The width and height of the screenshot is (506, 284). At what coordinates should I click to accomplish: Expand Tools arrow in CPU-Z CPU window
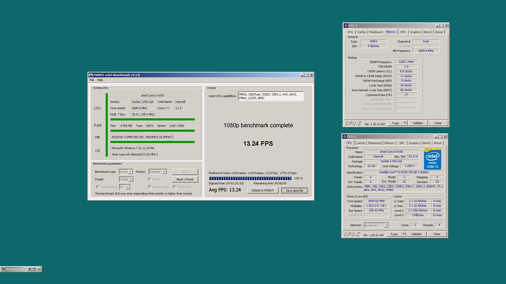[403, 234]
